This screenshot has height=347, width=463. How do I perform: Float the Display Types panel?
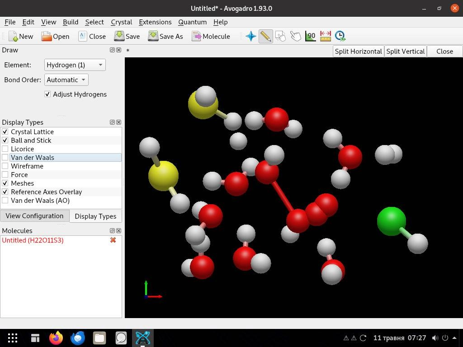(112, 122)
